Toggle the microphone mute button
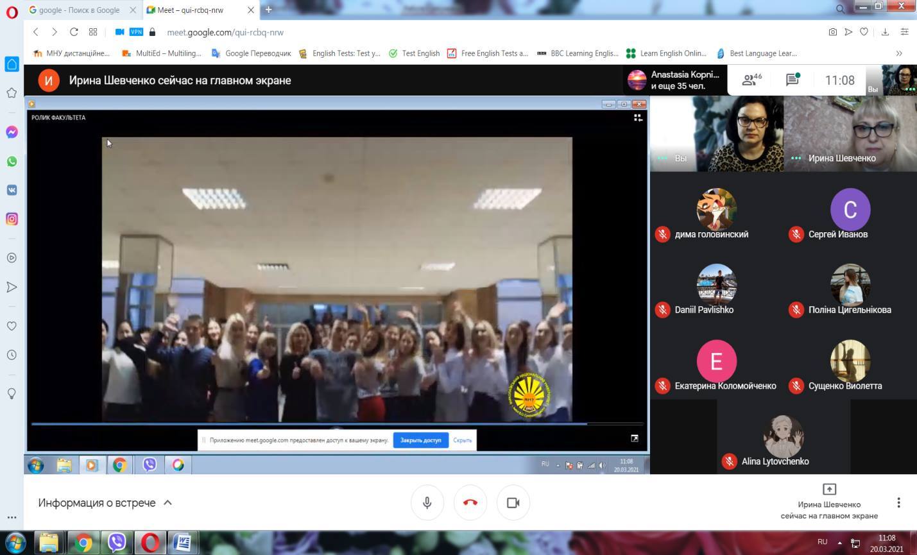Viewport: 917px width, 555px height. point(427,502)
